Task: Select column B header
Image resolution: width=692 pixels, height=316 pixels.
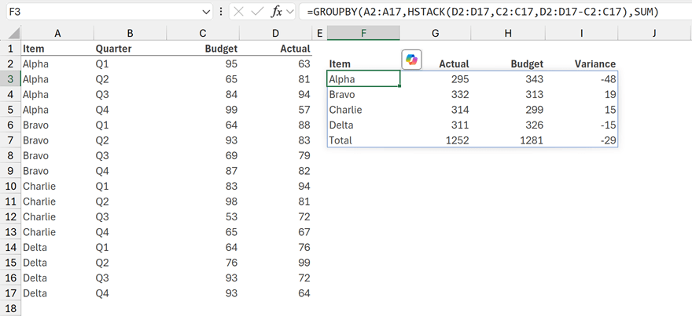Action: click(130, 33)
